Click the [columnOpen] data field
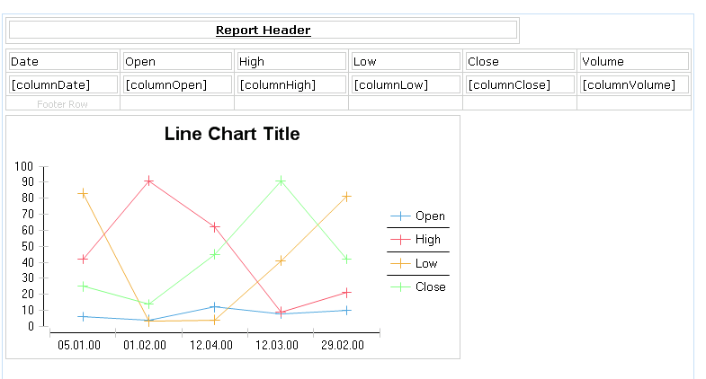The image size is (706, 379). pos(177,84)
